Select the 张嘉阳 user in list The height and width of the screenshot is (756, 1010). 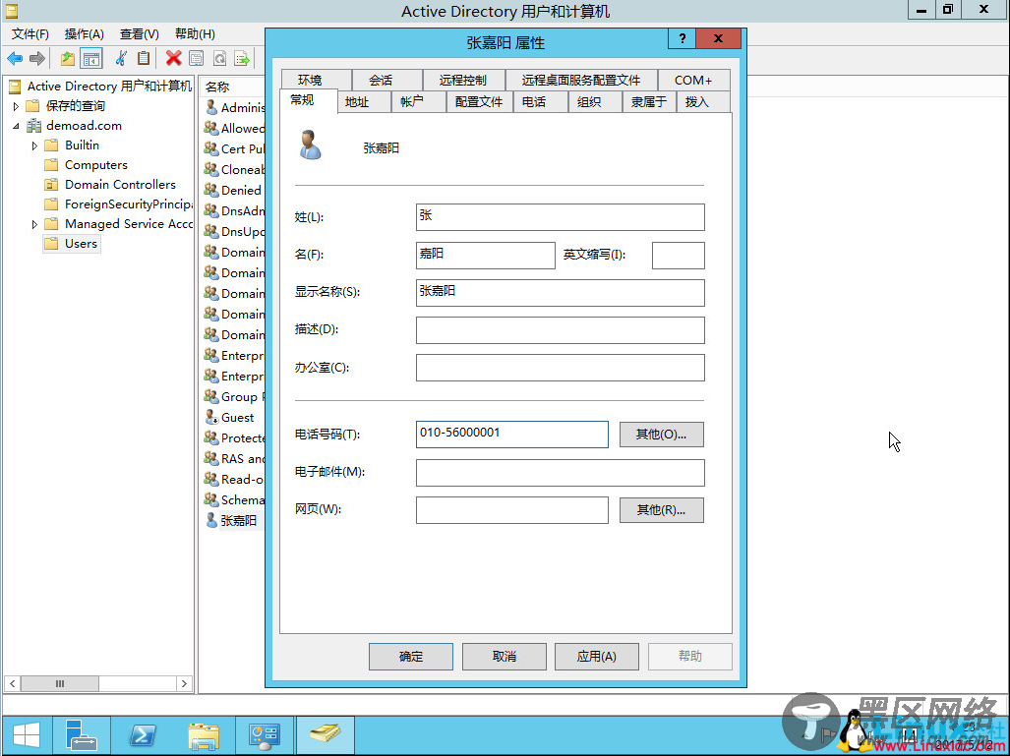(231, 520)
